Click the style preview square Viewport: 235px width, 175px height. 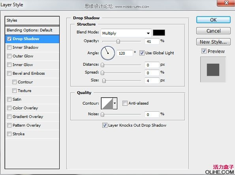[x=213, y=70]
